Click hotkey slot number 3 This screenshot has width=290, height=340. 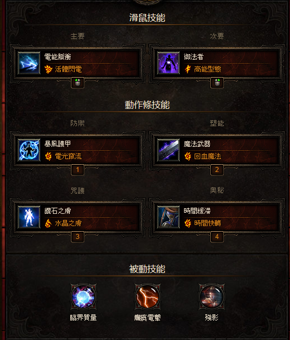pyautogui.click(x=78, y=237)
